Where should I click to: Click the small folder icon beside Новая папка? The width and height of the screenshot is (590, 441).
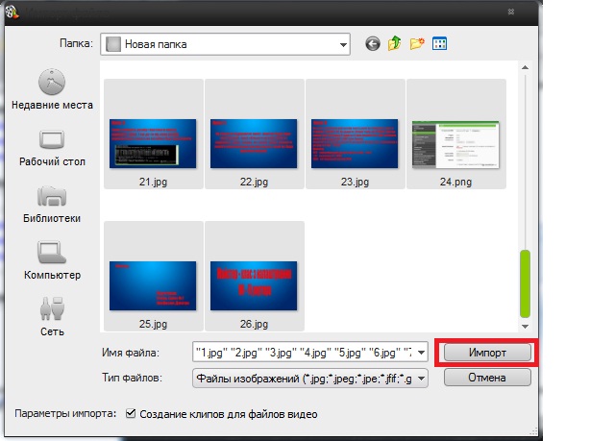113,44
